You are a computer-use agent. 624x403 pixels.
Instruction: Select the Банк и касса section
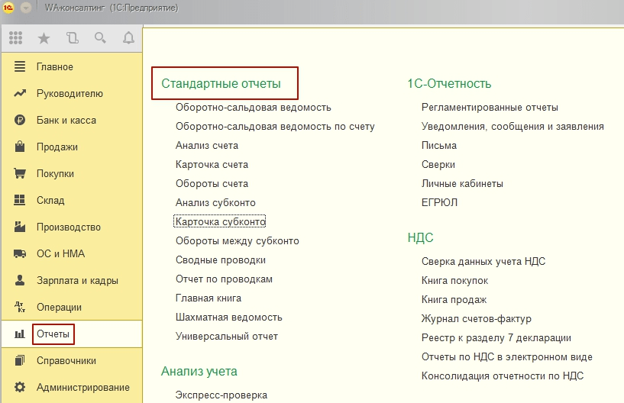(x=66, y=121)
